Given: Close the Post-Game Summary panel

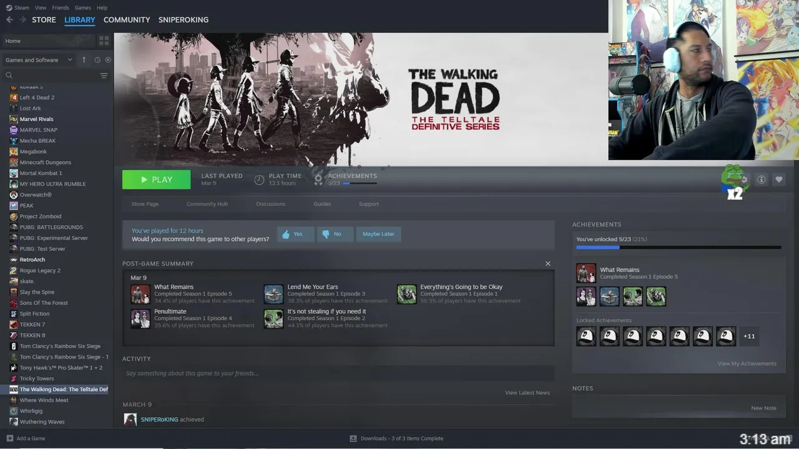Looking at the screenshot, I should [548, 264].
